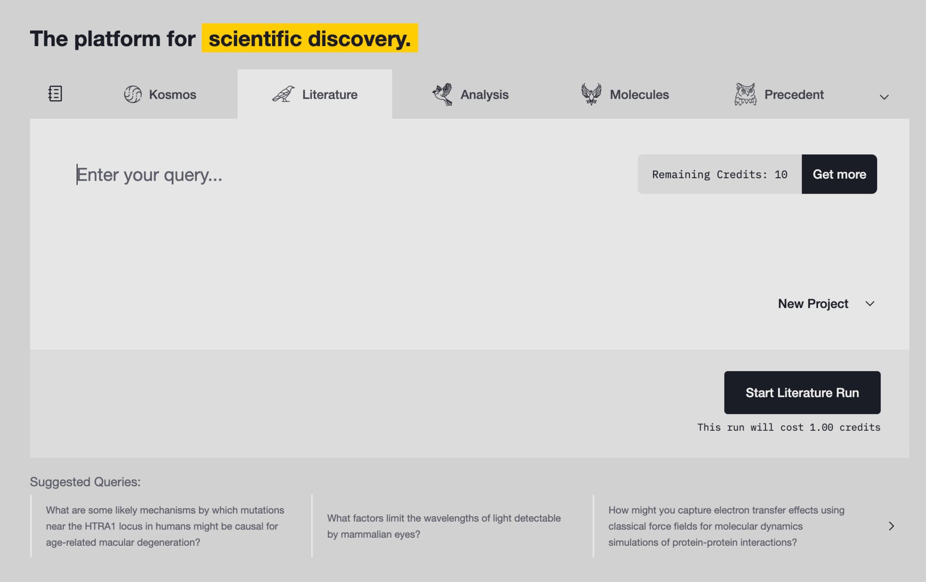Open the Molecules tab
Viewport: 926px width, 582px height.
coord(639,94)
